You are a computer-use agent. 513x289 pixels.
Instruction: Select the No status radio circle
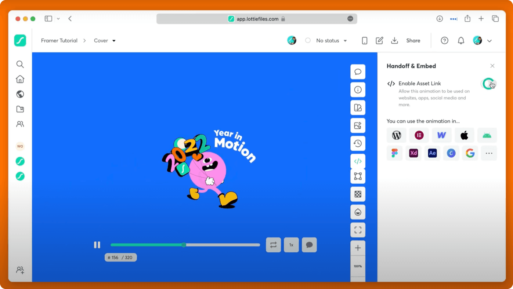[x=308, y=41]
